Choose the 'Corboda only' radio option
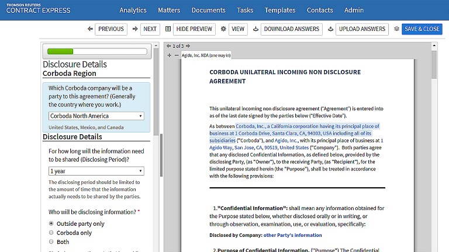449x252 pixels. click(51, 233)
